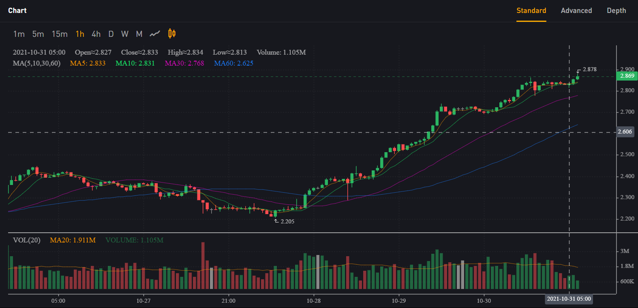Open the Standard chart tab
The height and width of the screenshot is (308, 638).
tap(531, 11)
